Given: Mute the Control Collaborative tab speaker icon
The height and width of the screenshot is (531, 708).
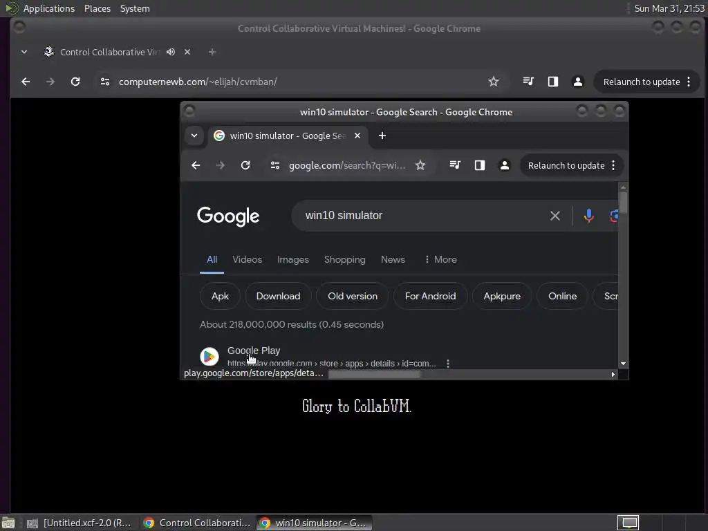Looking at the screenshot, I should pos(171,52).
